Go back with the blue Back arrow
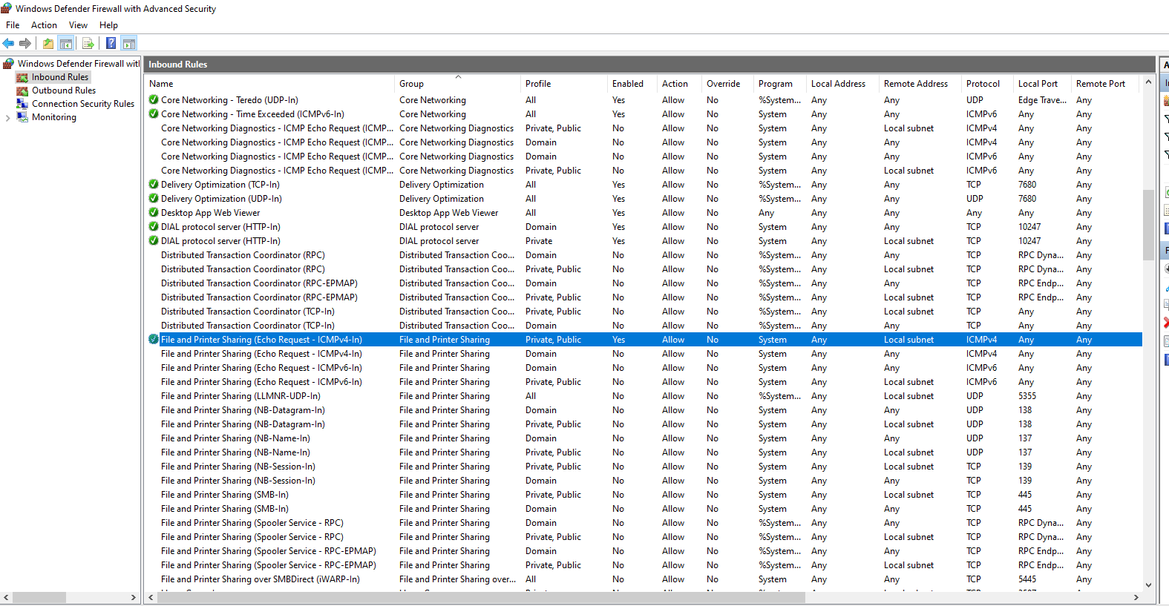 pos(9,43)
